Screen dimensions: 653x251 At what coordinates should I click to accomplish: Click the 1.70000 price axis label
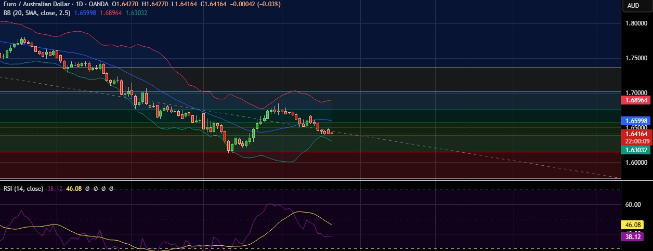pos(637,93)
